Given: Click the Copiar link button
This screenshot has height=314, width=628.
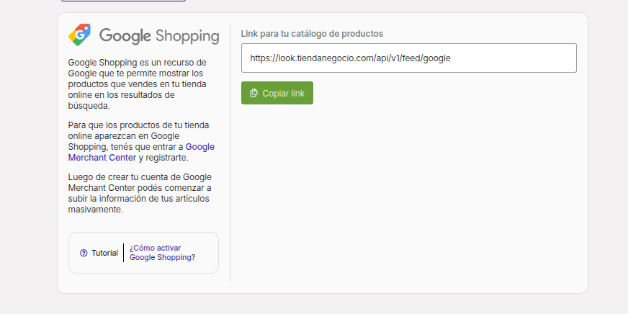Looking at the screenshot, I should (x=277, y=93).
